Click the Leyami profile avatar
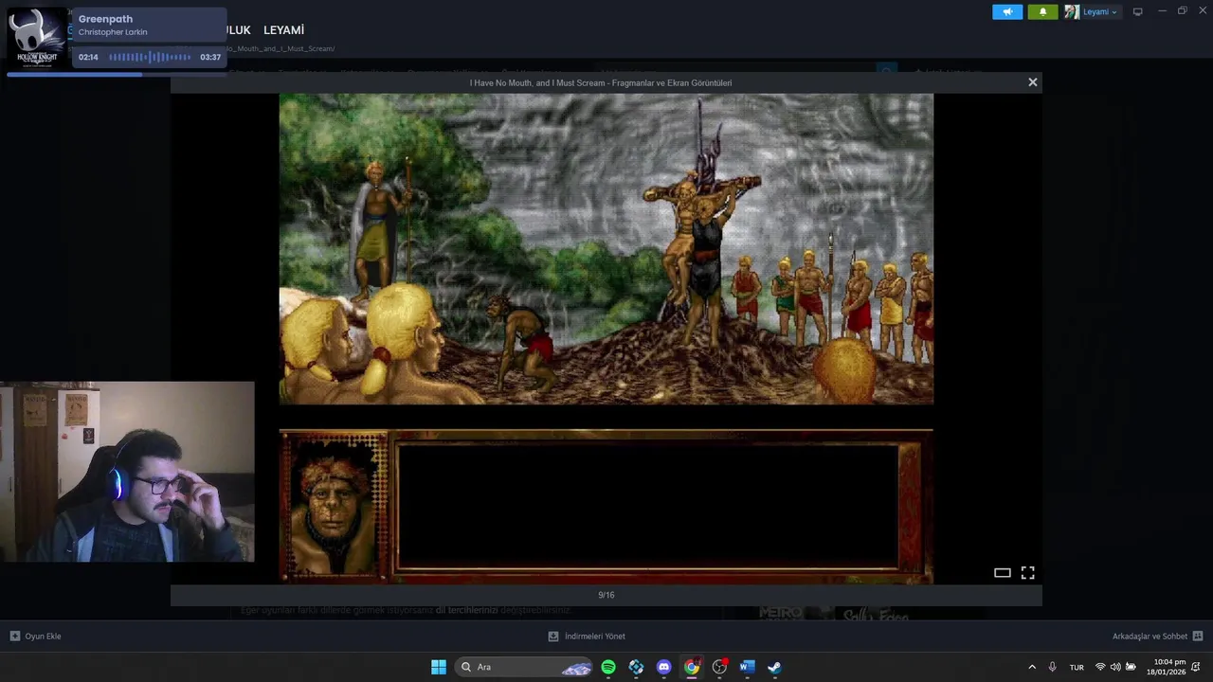The image size is (1213, 682). (1072, 12)
